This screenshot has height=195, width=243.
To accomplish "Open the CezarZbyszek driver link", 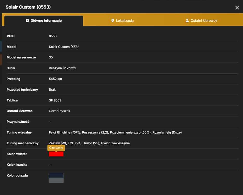I will coord(60,111).
